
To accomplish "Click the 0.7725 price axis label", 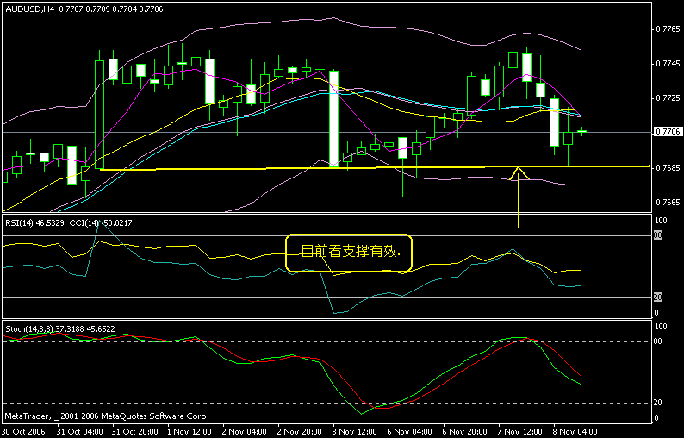I will click(x=668, y=98).
